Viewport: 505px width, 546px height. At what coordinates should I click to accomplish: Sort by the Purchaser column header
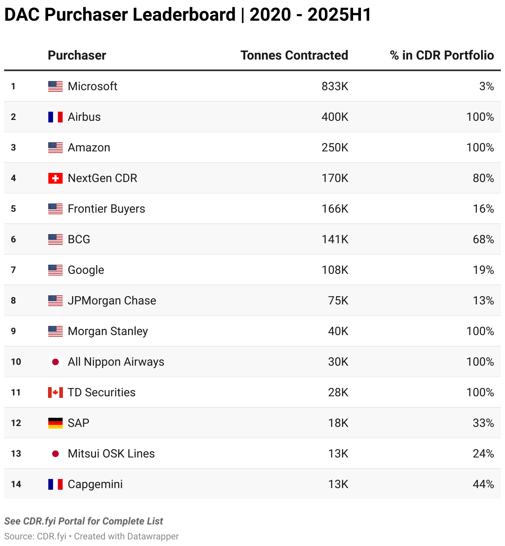pyautogui.click(x=77, y=55)
